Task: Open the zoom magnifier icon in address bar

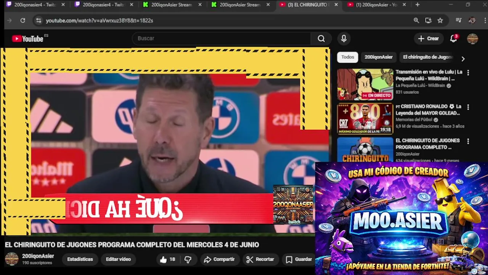Action: (x=416, y=20)
